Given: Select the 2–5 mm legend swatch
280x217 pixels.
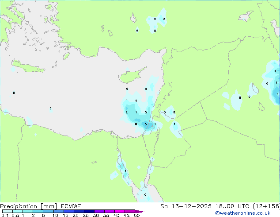Looking at the screenshot, I should 38,211.
